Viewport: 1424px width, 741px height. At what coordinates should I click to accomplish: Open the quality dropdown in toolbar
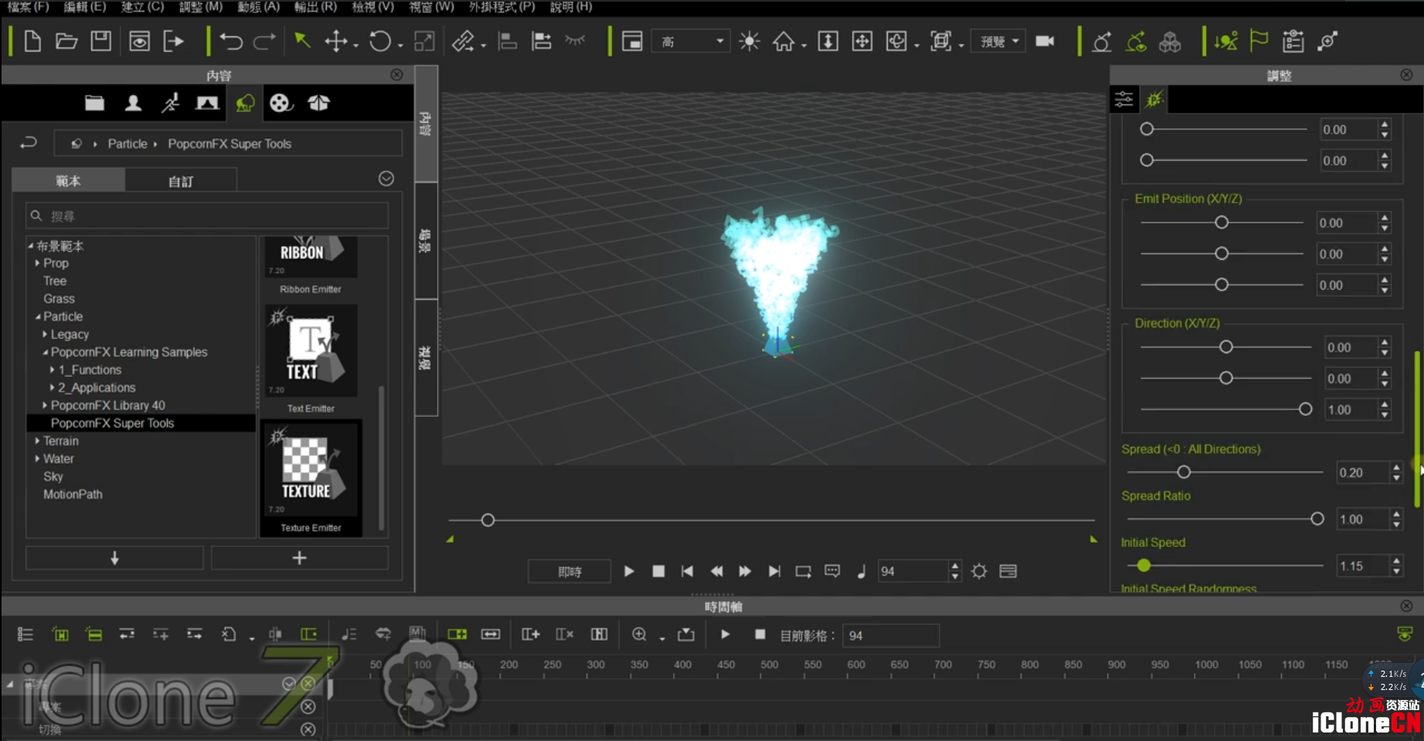tap(691, 41)
